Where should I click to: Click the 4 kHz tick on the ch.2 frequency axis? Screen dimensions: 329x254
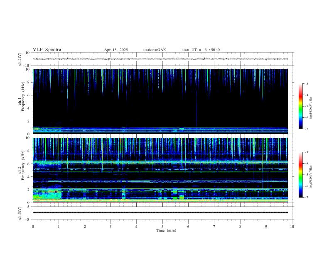[x=29, y=177]
